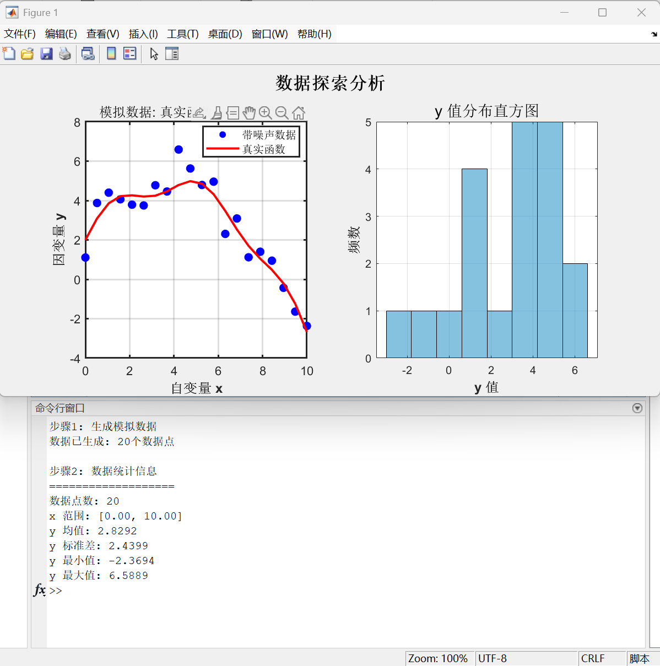Viewport: 660px width, 666px height.
Task: Click the 命令行窗口 panel title
Action: [x=60, y=408]
